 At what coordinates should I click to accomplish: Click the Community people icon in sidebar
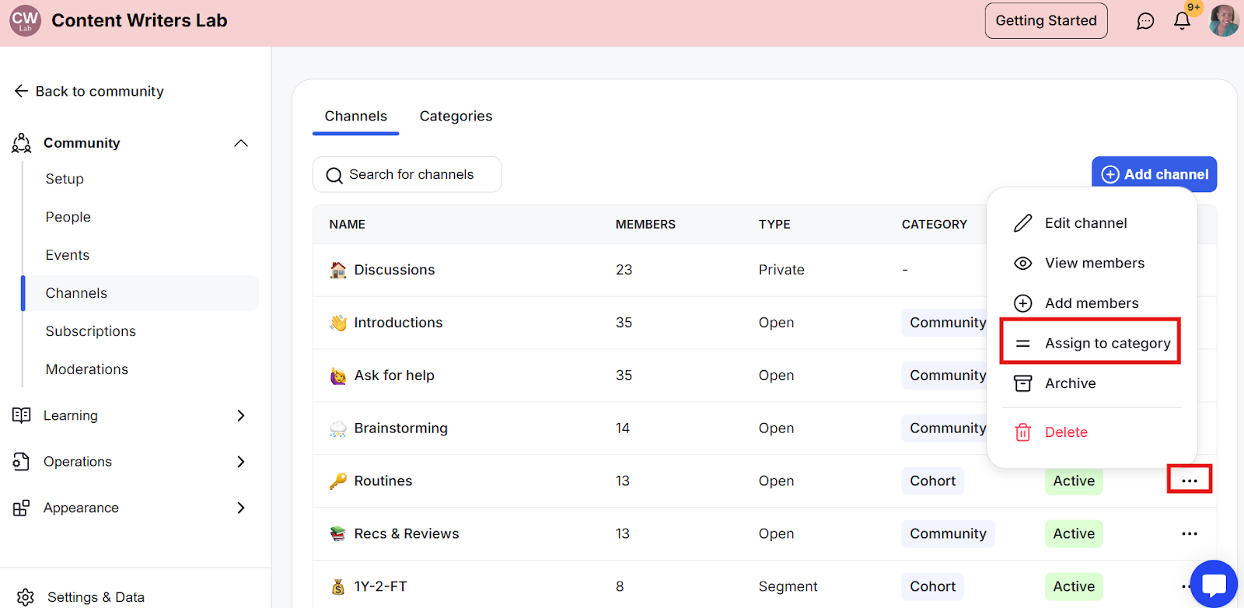(x=22, y=143)
